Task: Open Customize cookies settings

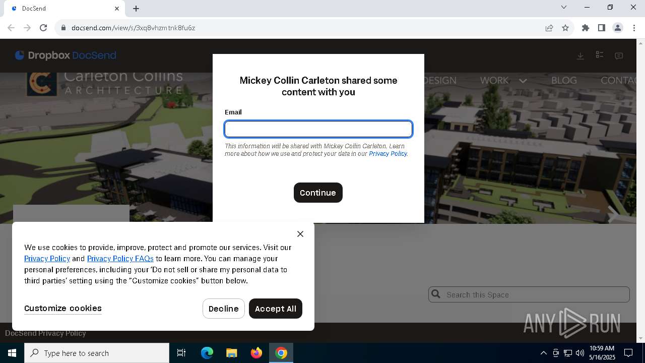Action: (x=63, y=308)
